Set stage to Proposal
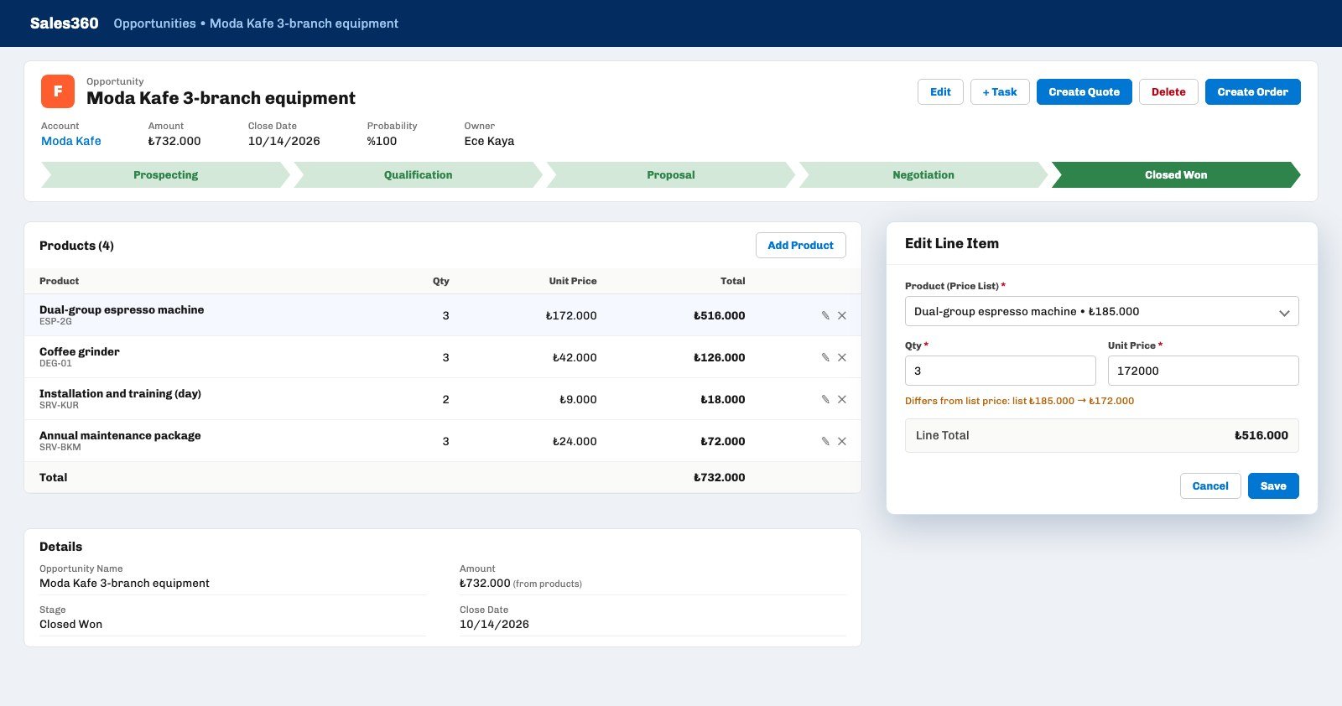Viewport: 1342px width, 706px height. (670, 174)
